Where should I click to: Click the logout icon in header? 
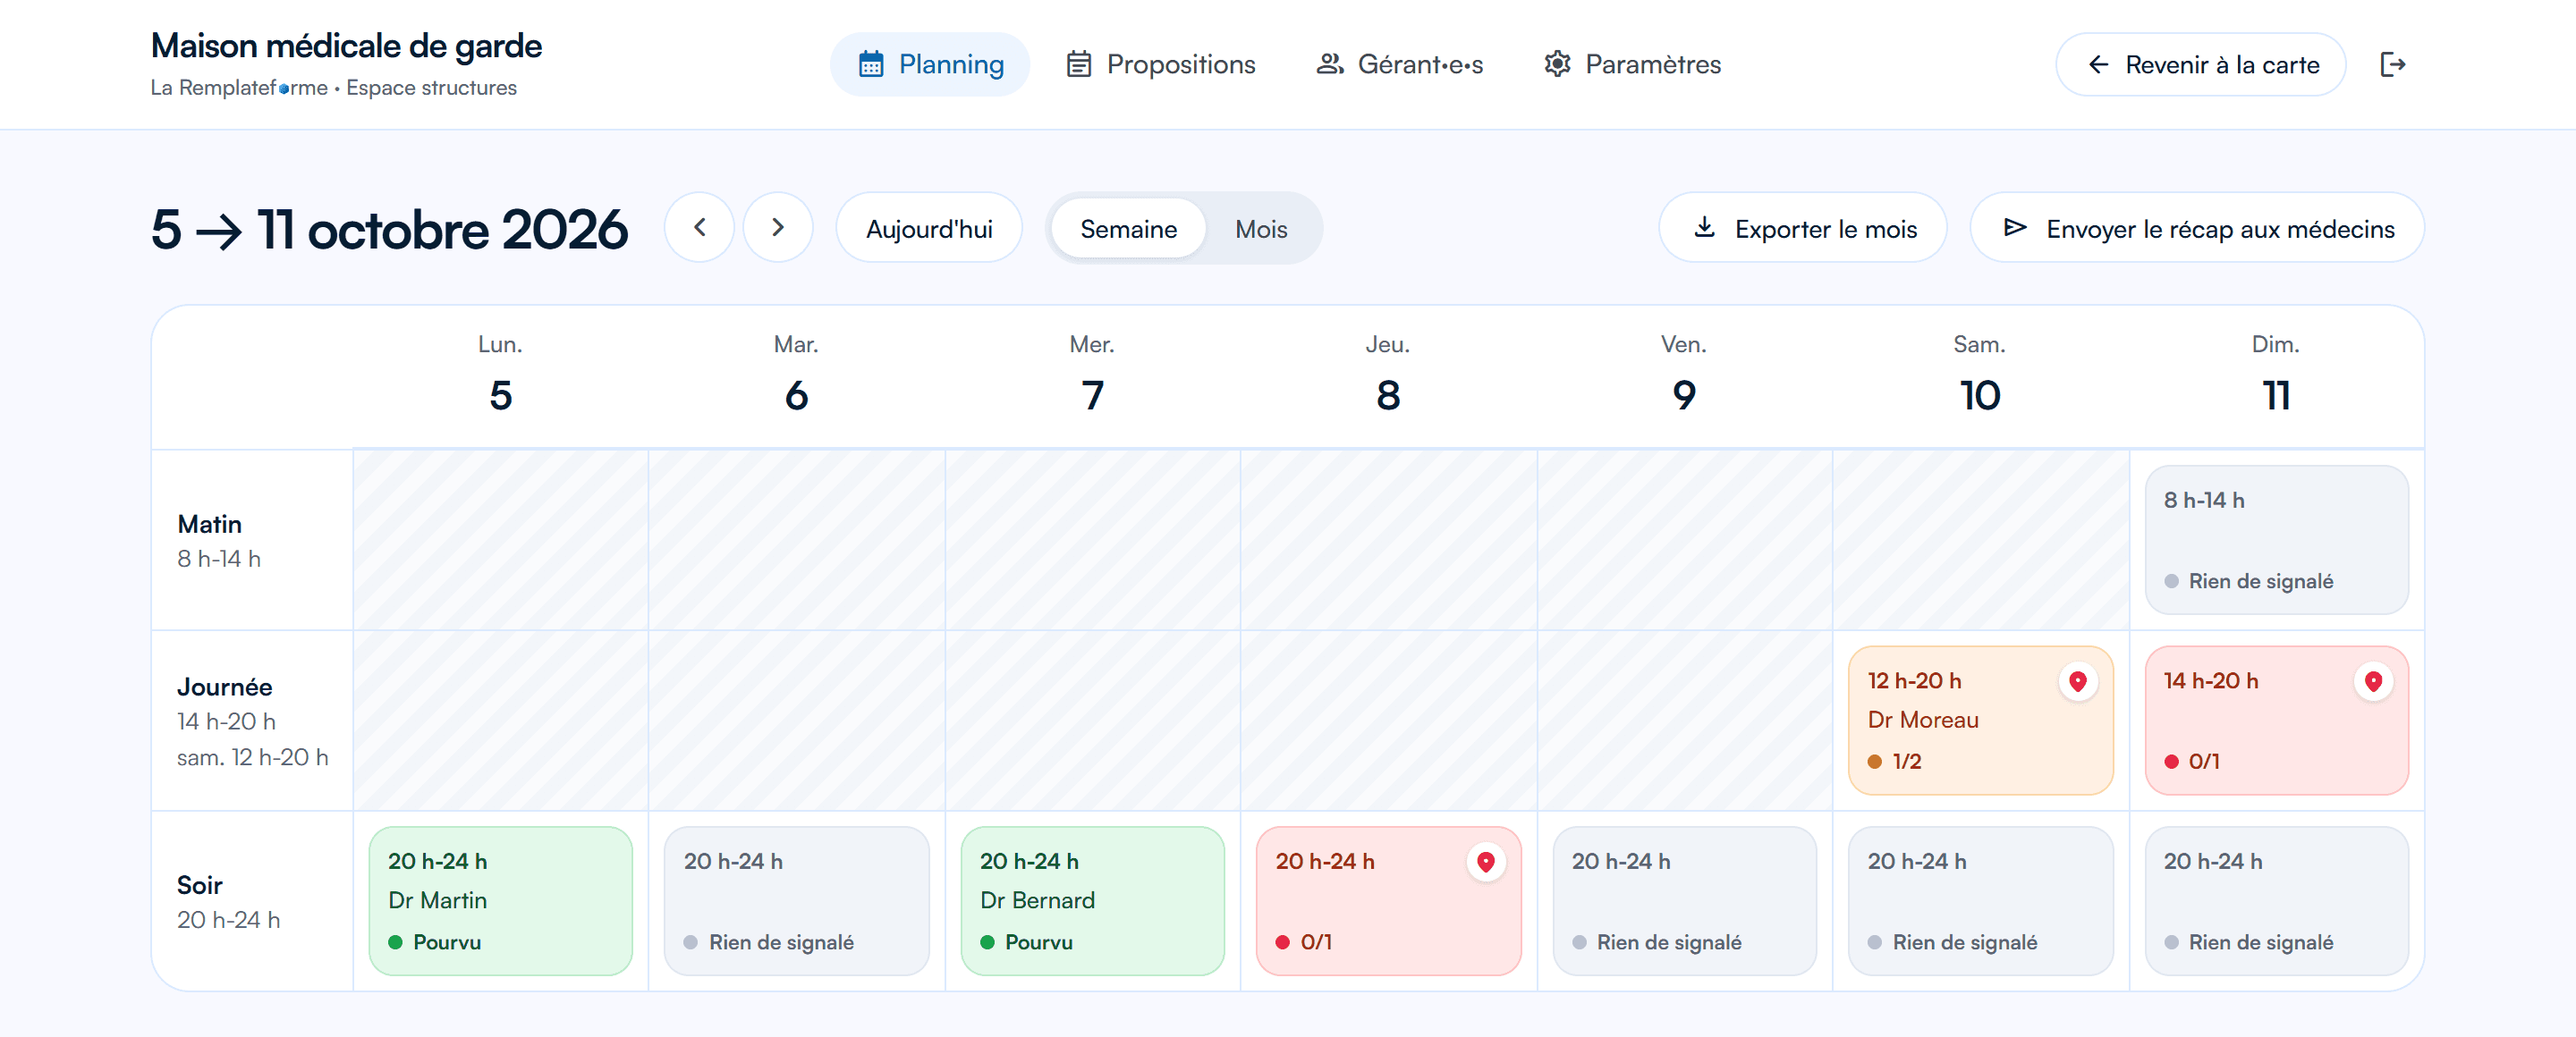pyautogui.click(x=2392, y=65)
